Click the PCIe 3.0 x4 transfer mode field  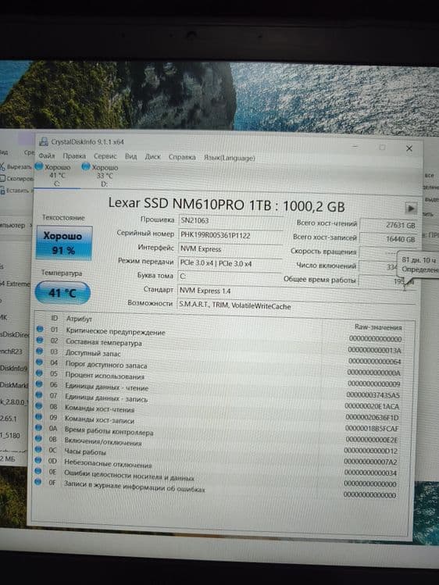coord(230,263)
